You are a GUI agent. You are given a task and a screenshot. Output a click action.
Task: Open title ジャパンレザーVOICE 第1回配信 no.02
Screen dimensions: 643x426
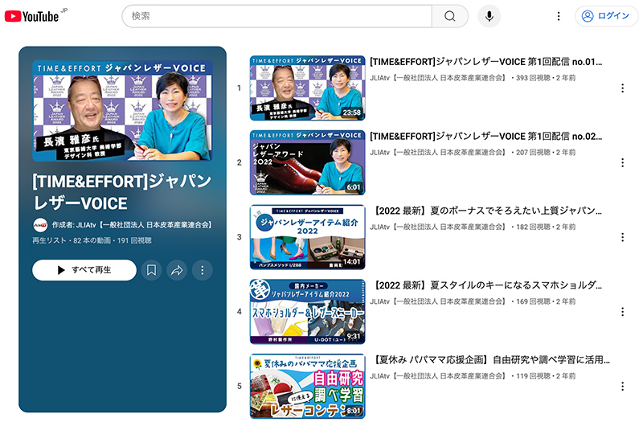(486, 137)
